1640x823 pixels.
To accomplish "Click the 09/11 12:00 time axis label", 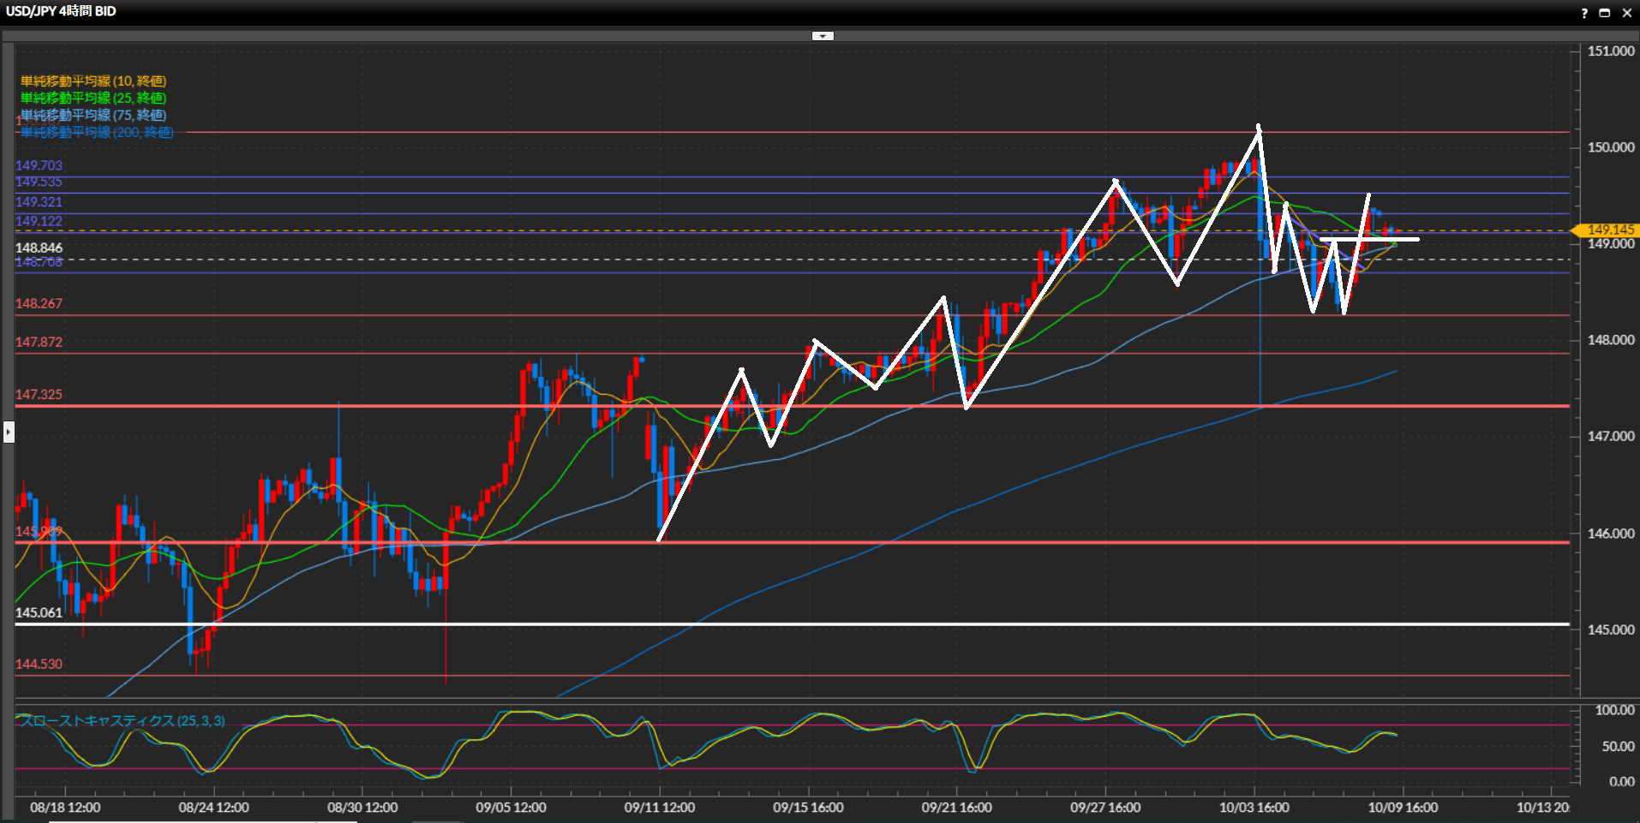I will 659,808.
